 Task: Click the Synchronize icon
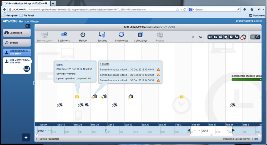click(x=121, y=34)
